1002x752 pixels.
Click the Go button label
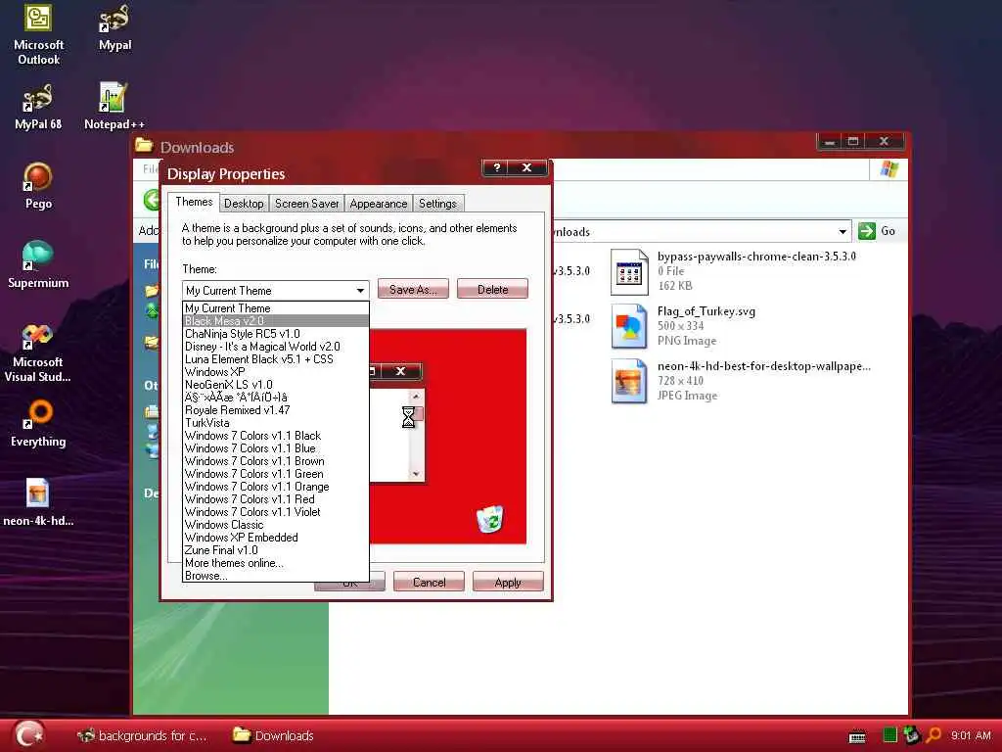point(888,231)
